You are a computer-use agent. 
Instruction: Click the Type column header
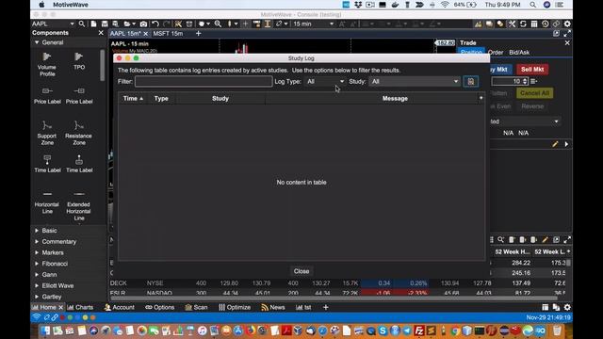click(161, 98)
